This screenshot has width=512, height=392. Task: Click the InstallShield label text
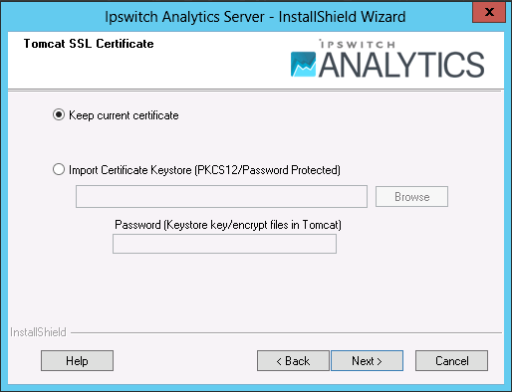[38, 332]
